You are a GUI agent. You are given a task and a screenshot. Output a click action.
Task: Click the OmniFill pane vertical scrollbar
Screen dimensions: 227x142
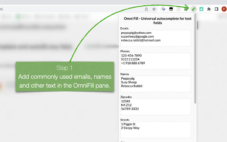pos(195,58)
